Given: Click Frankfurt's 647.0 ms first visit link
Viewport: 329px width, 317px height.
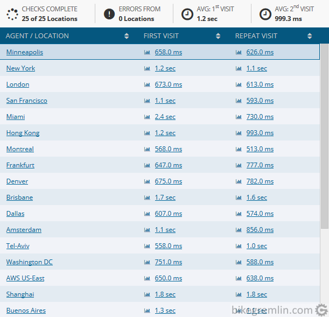Looking at the screenshot, I should point(169,165).
